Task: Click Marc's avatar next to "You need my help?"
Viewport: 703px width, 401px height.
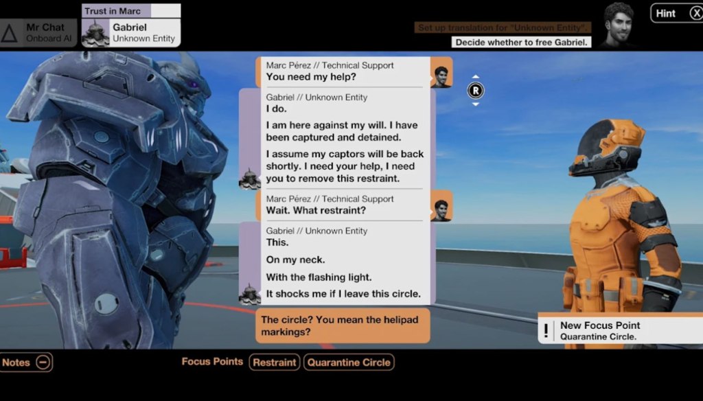Action: (x=441, y=72)
